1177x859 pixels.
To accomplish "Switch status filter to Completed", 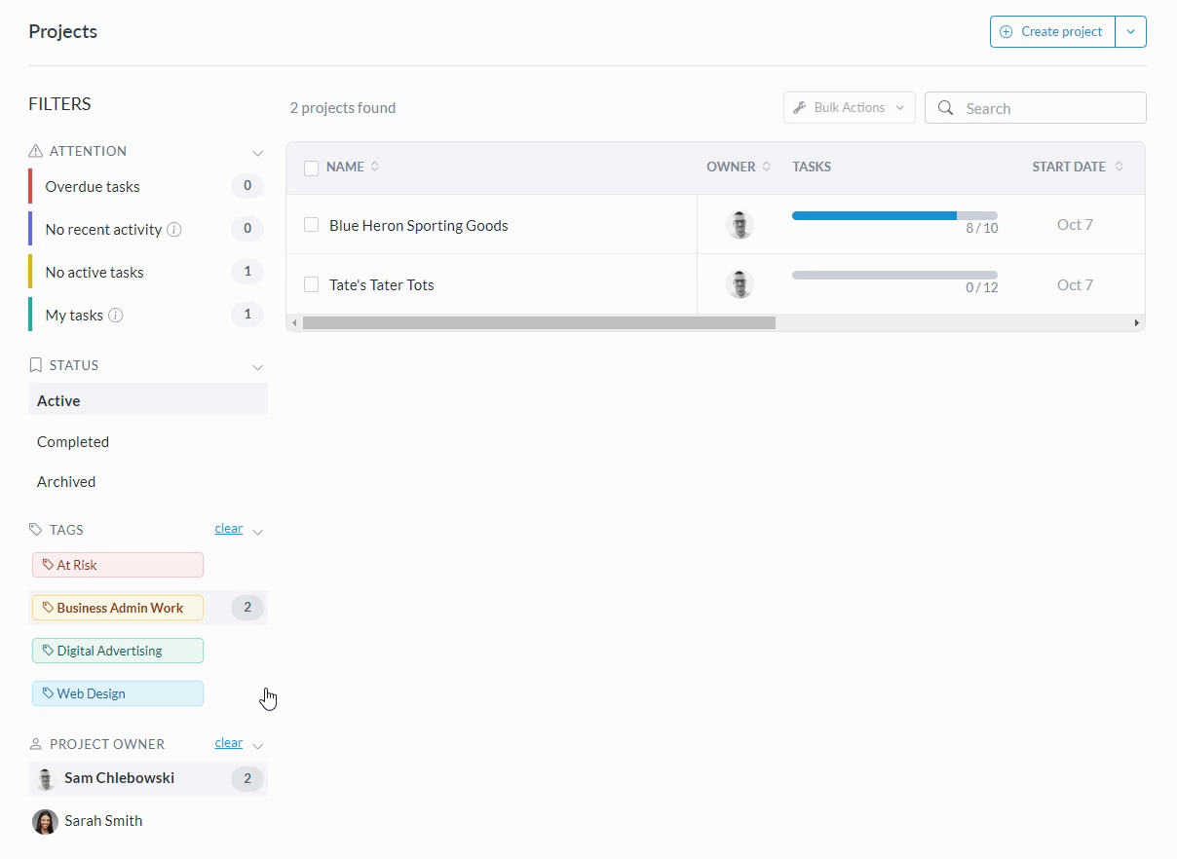I will click(73, 442).
